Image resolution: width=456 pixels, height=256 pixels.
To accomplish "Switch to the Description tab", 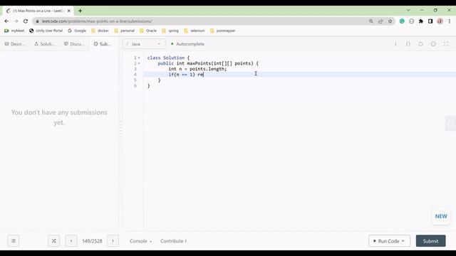I will click(x=15, y=44).
